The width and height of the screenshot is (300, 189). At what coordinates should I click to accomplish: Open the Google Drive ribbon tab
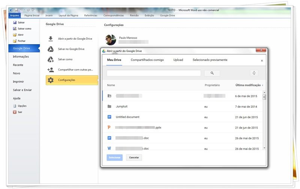coord(167,15)
